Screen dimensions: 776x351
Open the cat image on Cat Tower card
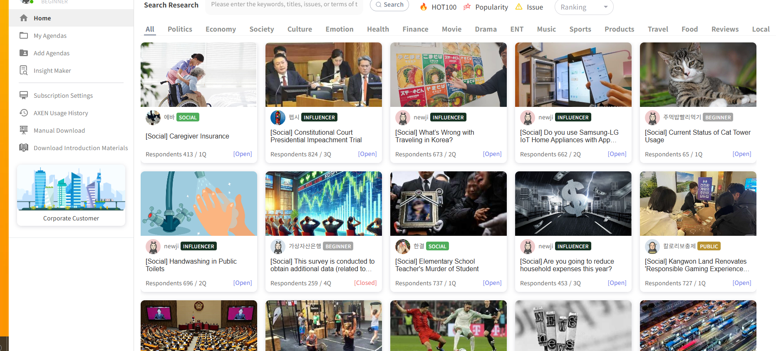698,74
